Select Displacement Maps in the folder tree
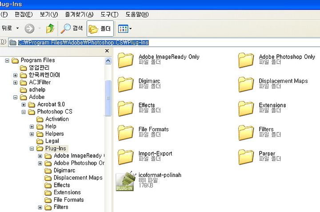Image resolution: width=320 pixels, height=212 pixels. pos(78,177)
